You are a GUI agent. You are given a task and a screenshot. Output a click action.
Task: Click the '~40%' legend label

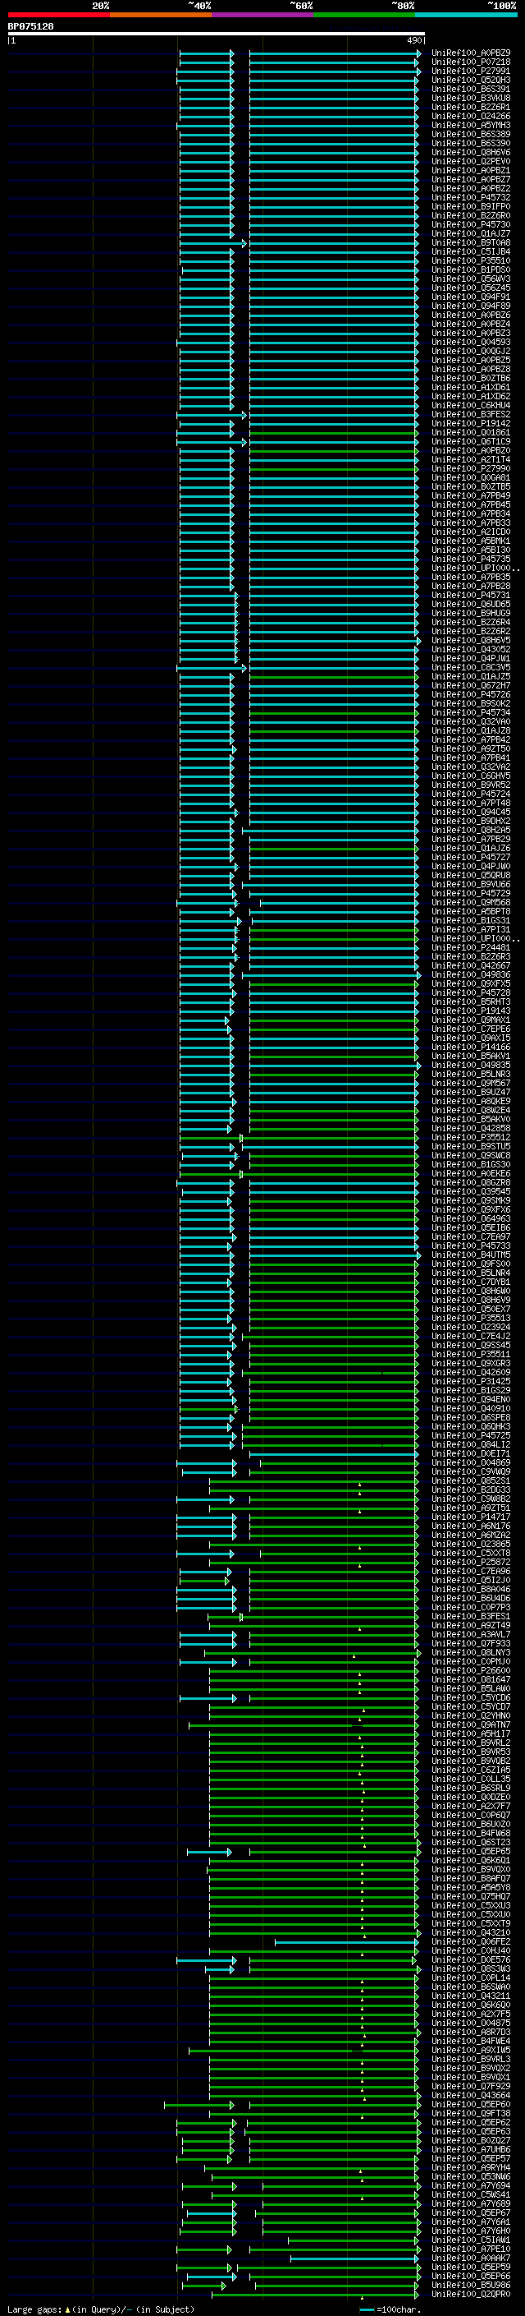(x=199, y=6)
